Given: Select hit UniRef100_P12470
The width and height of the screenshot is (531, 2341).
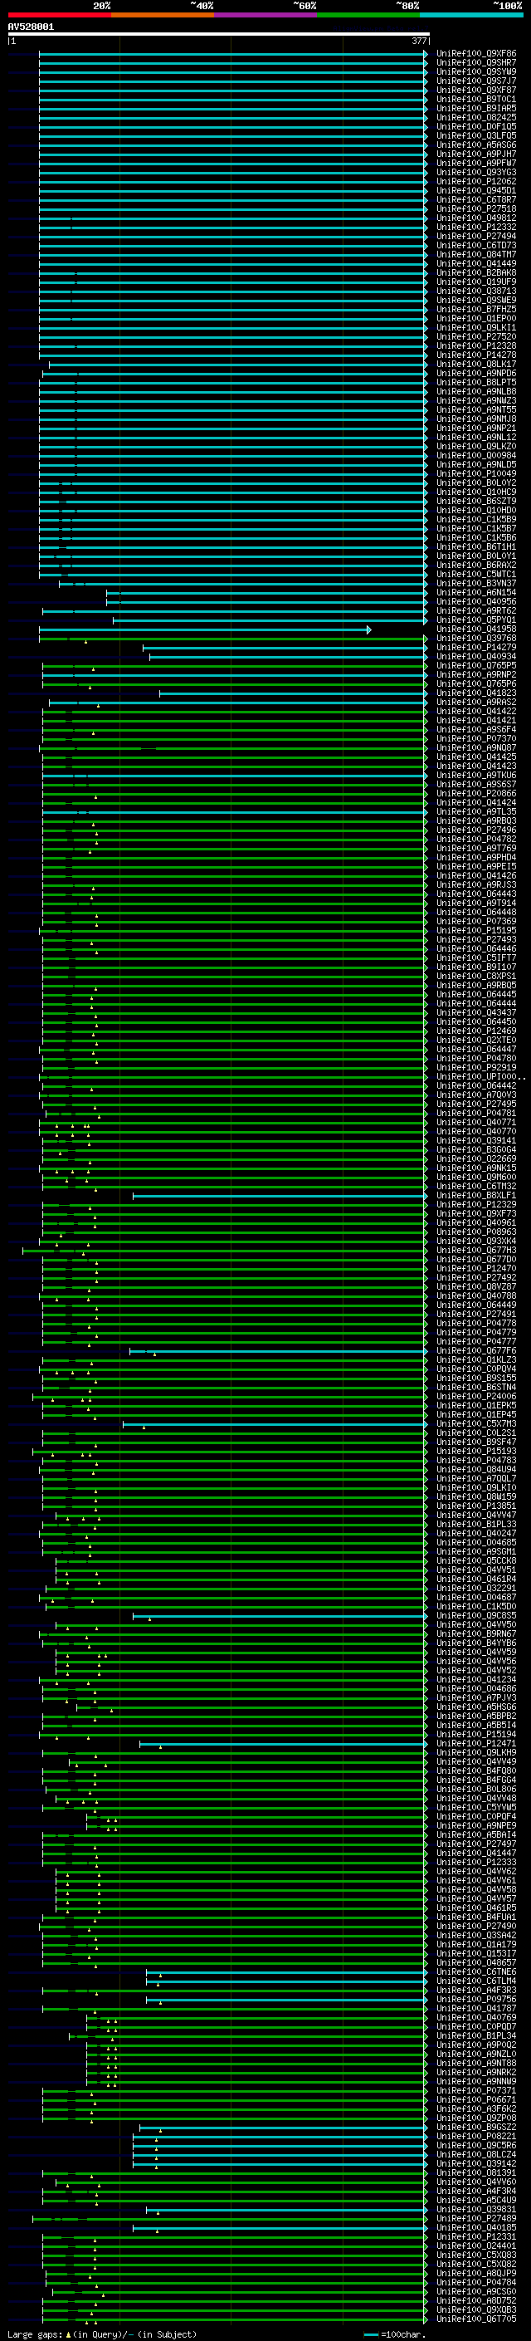Looking at the screenshot, I should [475, 1269].
